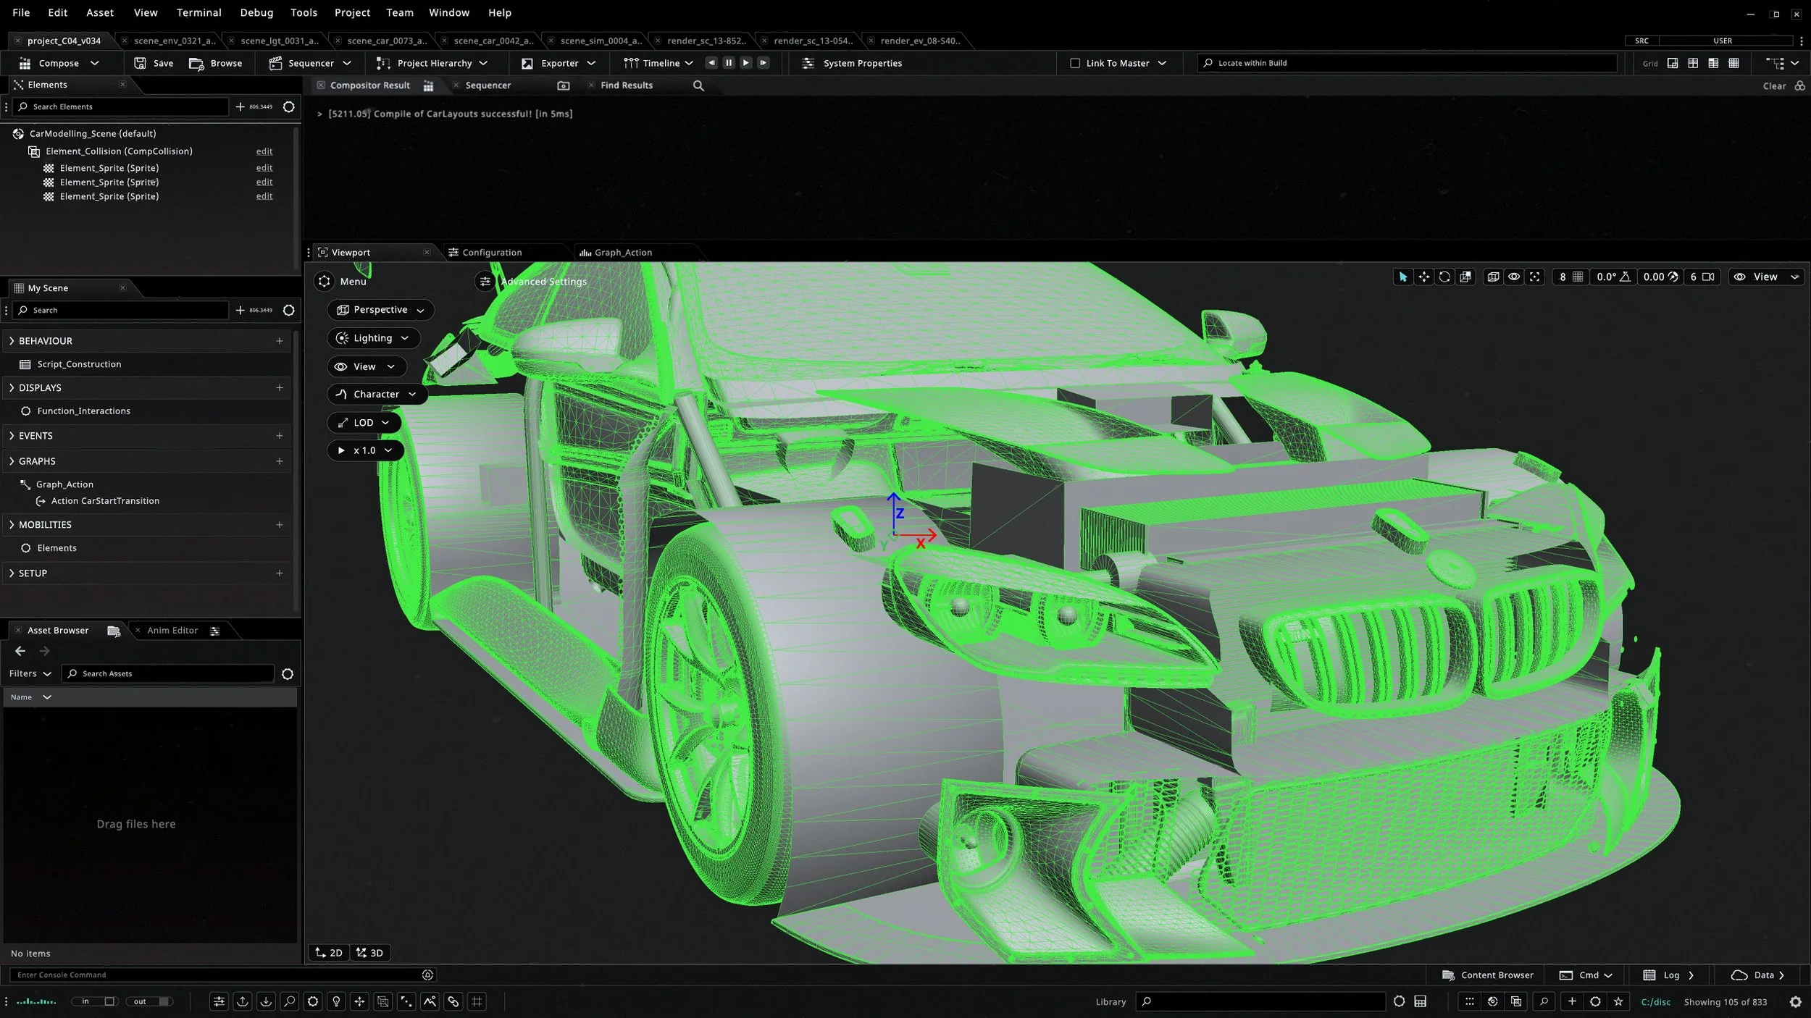Click the mountain landscape icon in bottom toolbar

point(430,1001)
